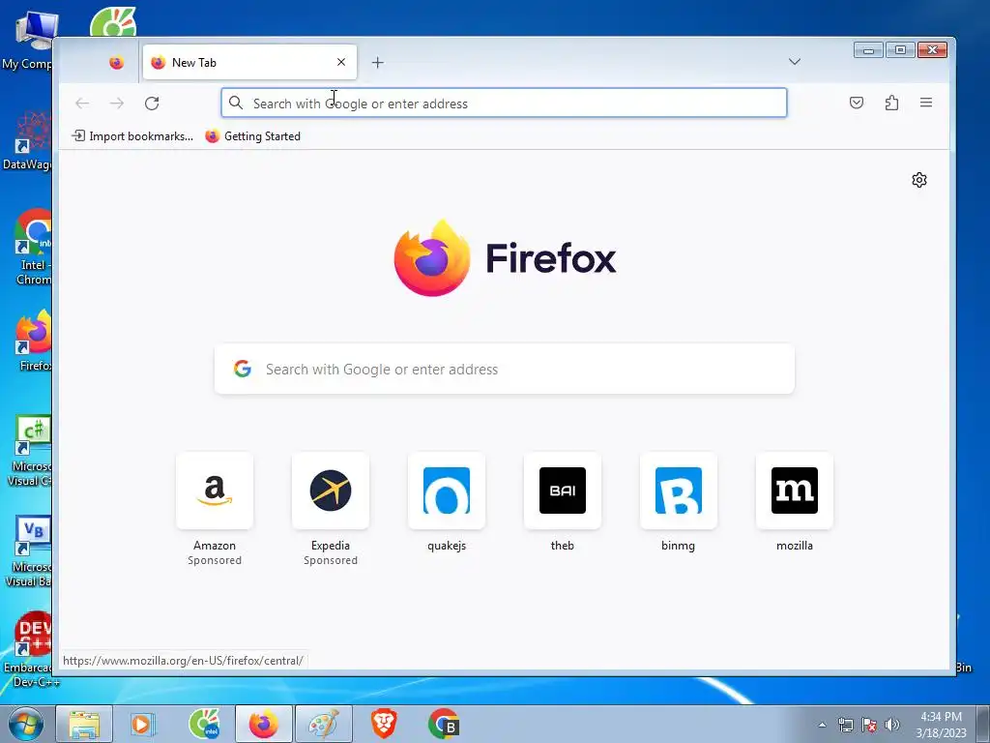The image size is (990, 743).
Task: Open the Save to Pocket icon
Action: 857,103
